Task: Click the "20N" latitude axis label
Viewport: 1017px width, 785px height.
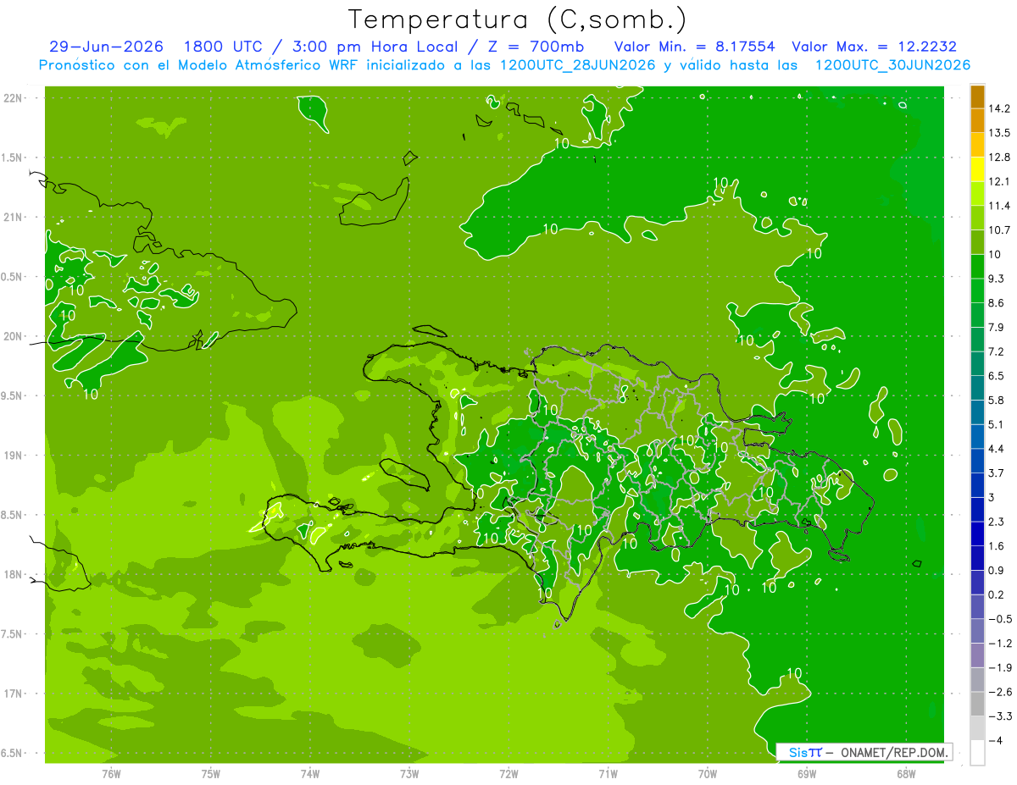Action: 12,337
